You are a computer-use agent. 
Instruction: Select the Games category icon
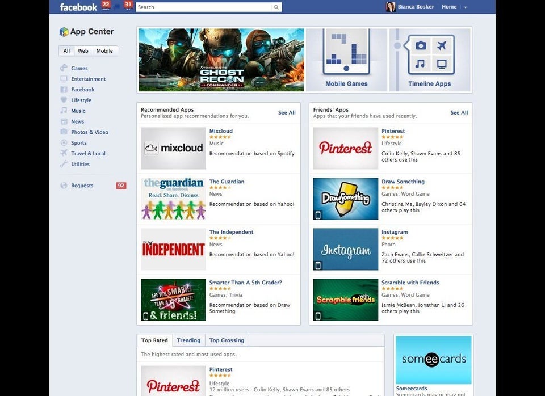(62, 68)
